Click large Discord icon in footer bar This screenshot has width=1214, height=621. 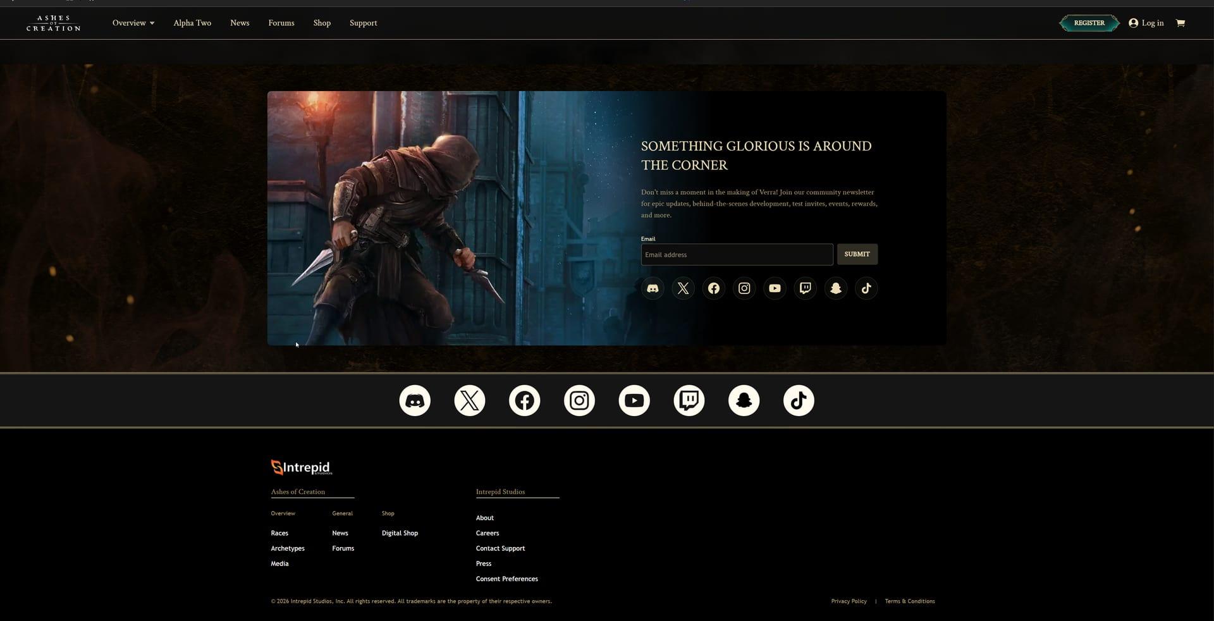click(x=415, y=400)
